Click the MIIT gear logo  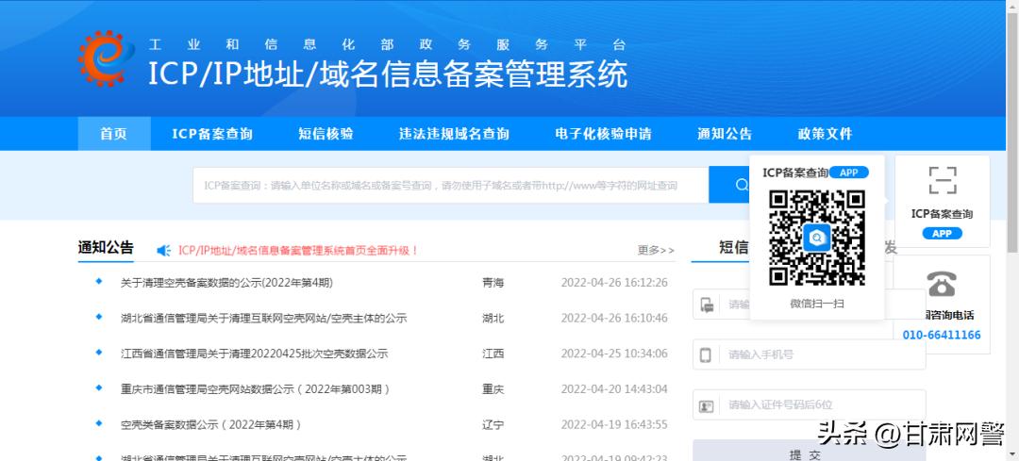tap(106, 58)
